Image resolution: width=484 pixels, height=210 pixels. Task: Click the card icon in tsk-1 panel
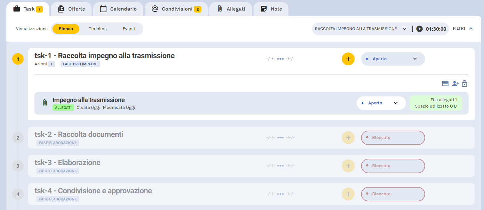(445, 84)
